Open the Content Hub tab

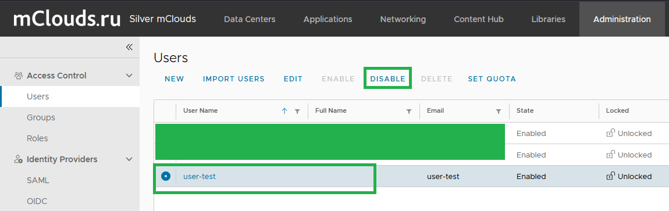tap(479, 19)
